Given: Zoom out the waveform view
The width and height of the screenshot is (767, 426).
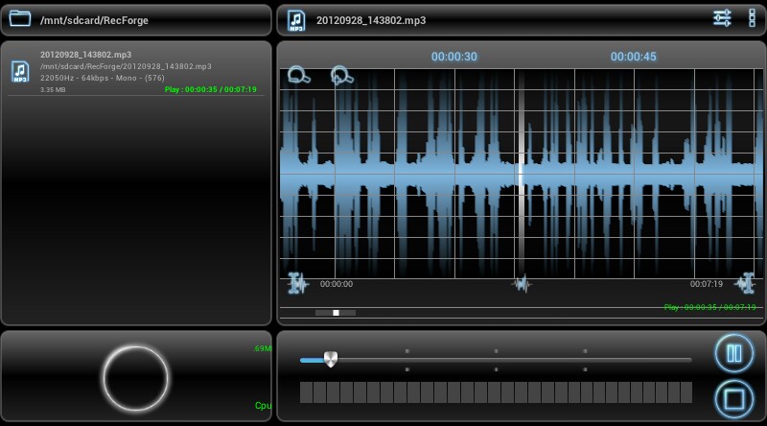Looking at the screenshot, I should click(x=298, y=75).
